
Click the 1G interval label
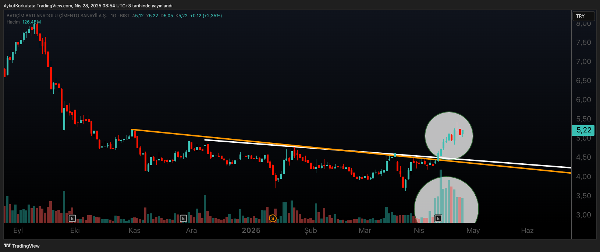tap(113, 16)
